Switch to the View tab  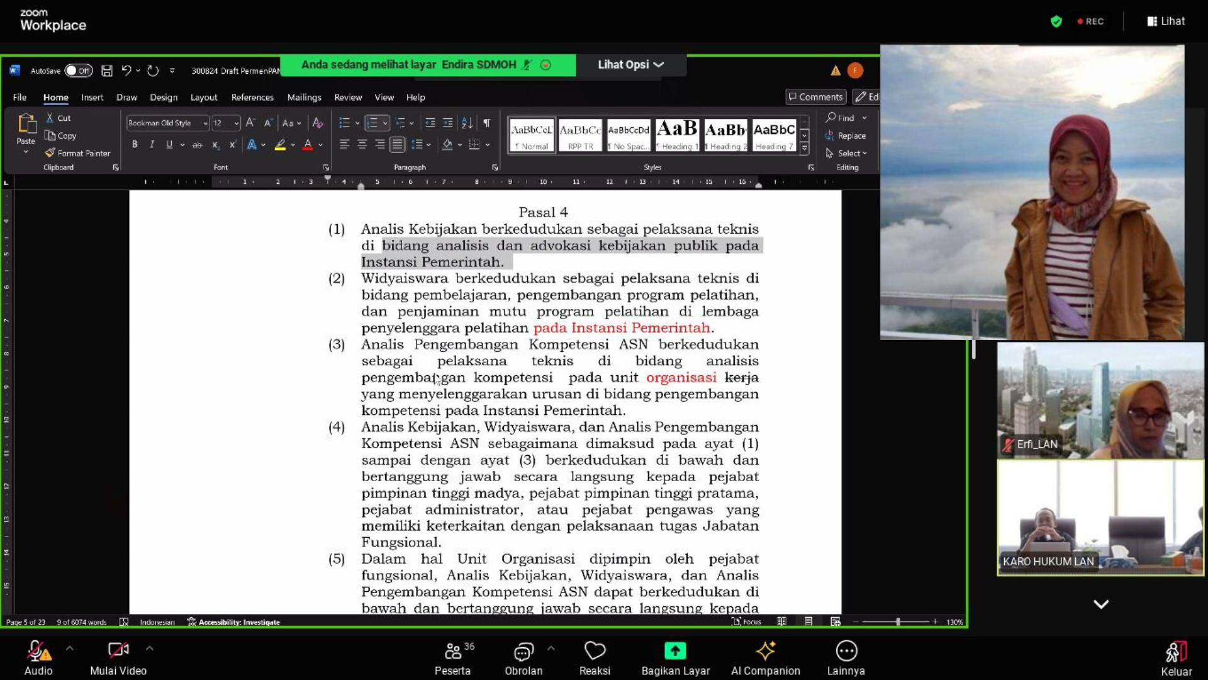(384, 97)
